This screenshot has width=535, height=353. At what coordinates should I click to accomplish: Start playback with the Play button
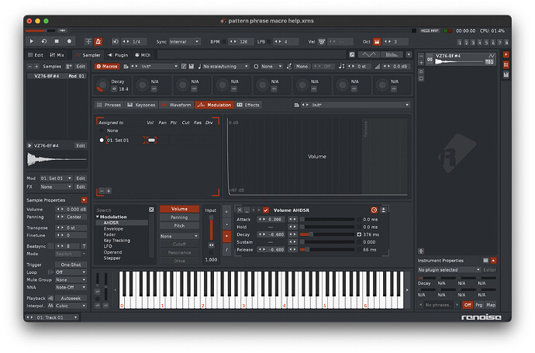(x=31, y=41)
